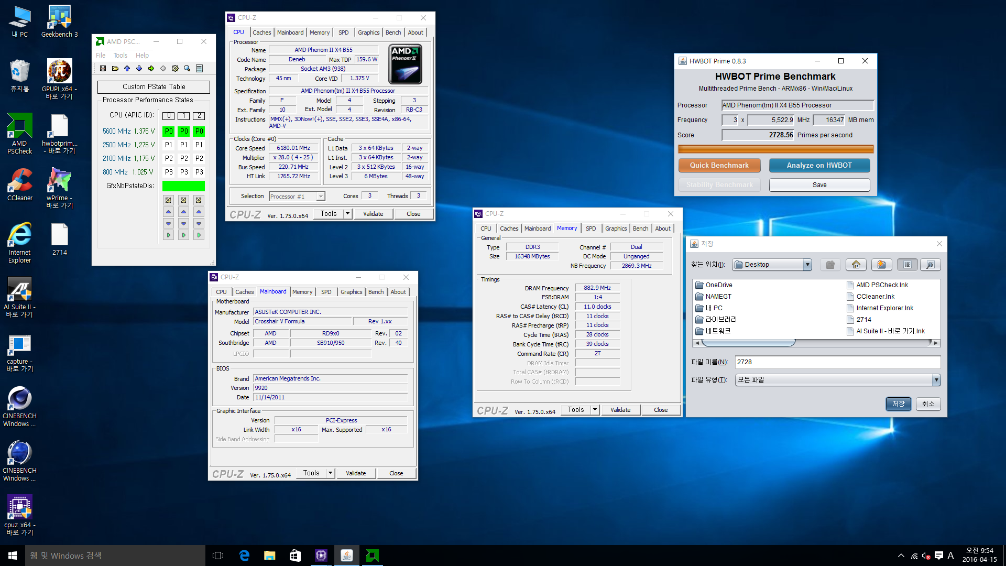Click the gear button under core 2 column
The height and width of the screenshot is (566, 1006).
[x=199, y=200]
